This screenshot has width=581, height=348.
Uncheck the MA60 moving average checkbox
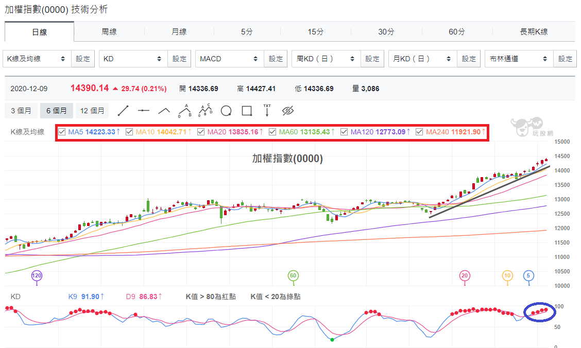click(x=272, y=132)
